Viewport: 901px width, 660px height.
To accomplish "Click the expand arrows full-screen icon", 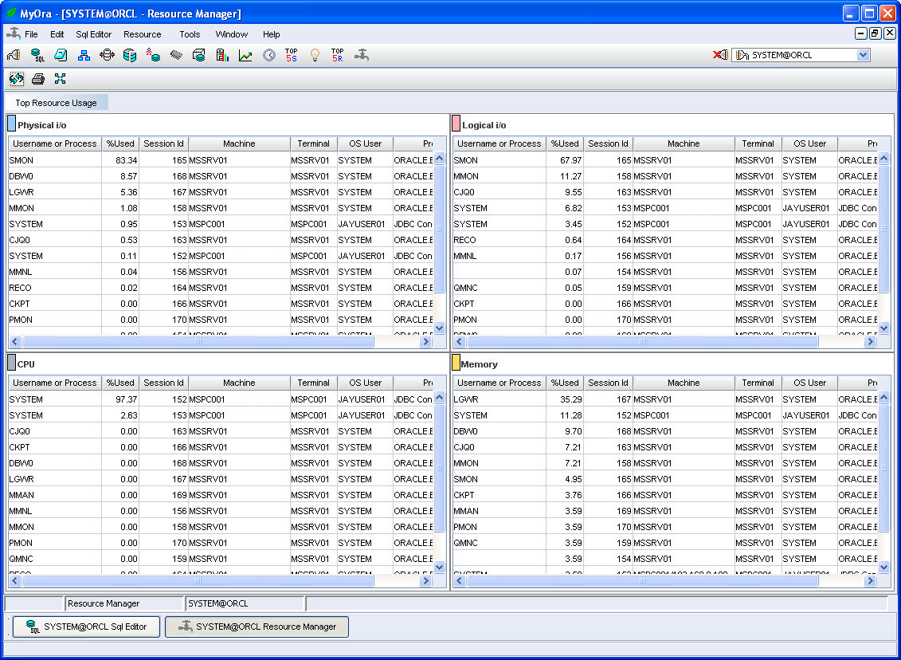I will [x=61, y=79].
